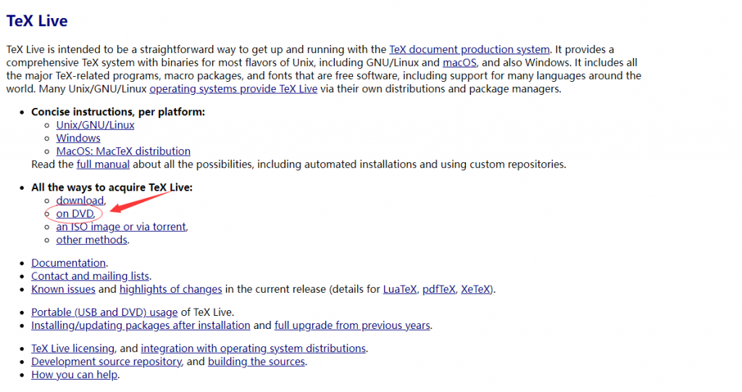742x392 pixels.
Task: Open the pdfTeX details link
Action: click(438, 289)
